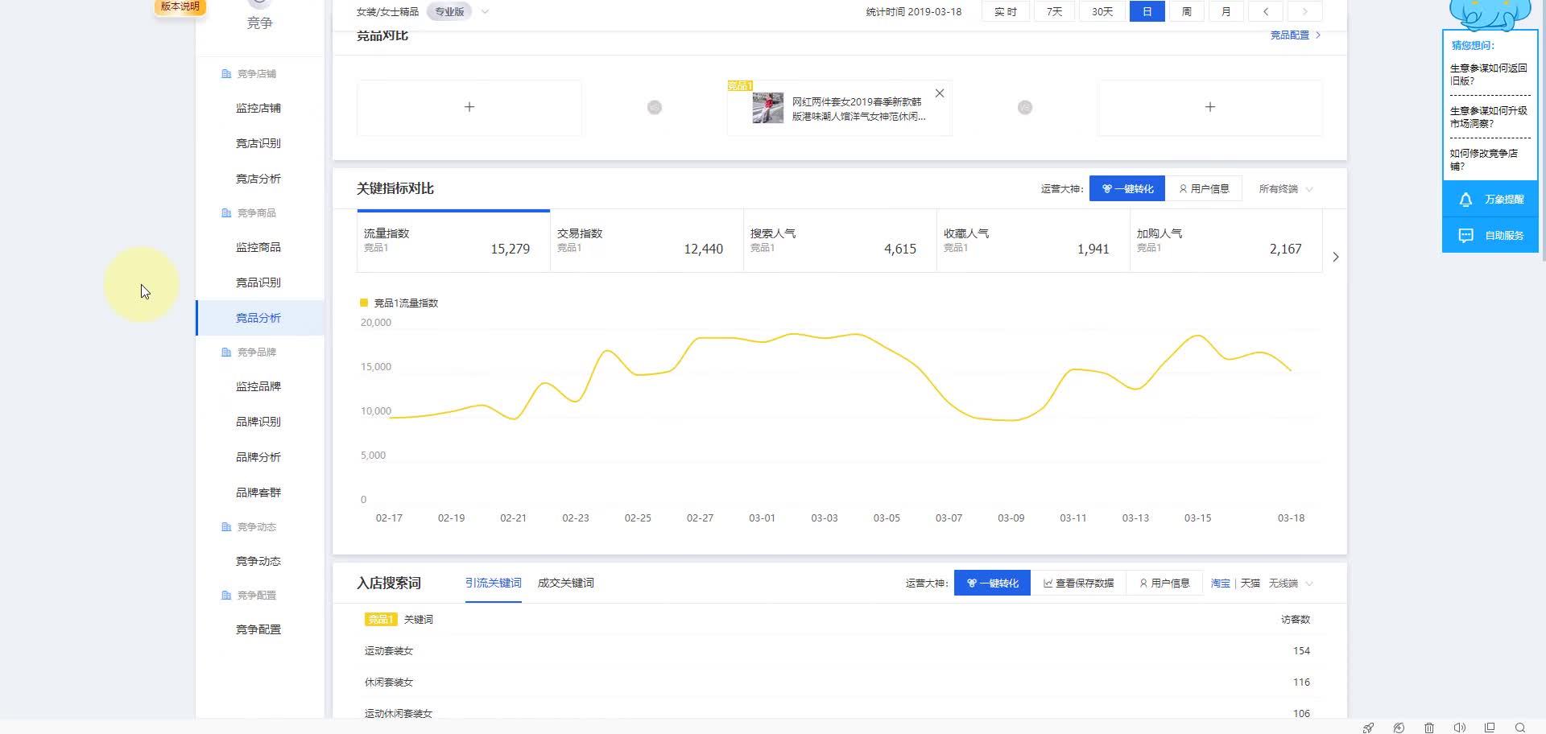Switch time range to 实时

pos(1005,12)
